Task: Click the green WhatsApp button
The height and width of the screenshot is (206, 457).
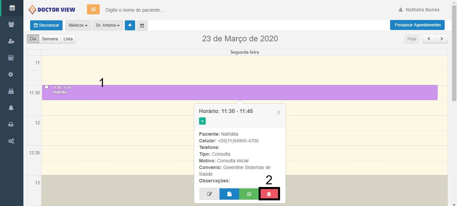Action: (249, 194)
